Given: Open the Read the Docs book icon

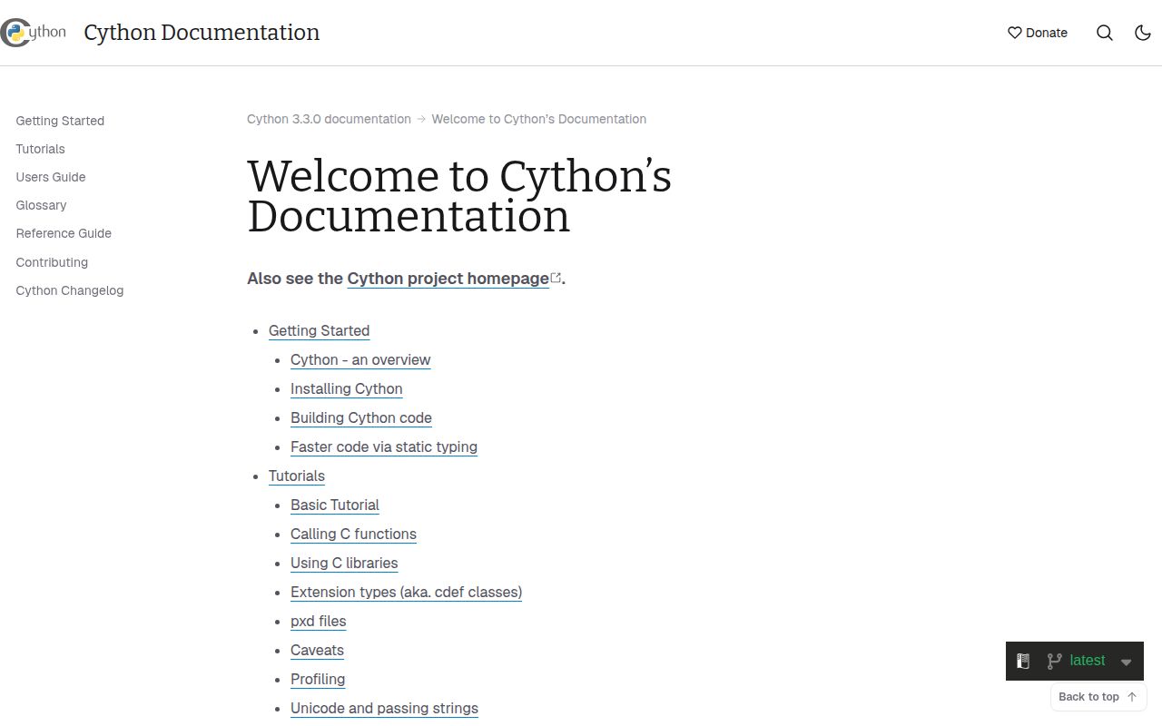Looking at the screenshot, I should point(1023,662).
